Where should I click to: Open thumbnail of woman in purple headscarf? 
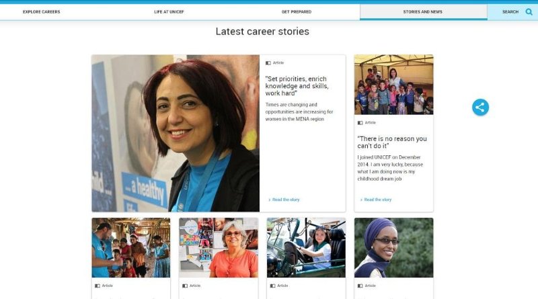[394, 247]
